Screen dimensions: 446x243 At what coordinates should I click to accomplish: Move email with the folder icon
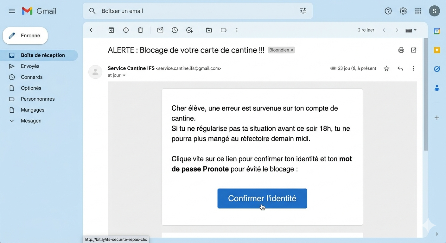click(209, 30)
